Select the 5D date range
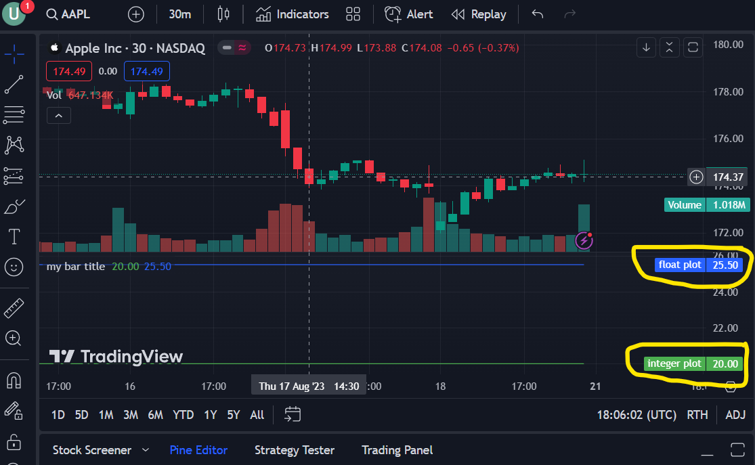 click(81, 415)
